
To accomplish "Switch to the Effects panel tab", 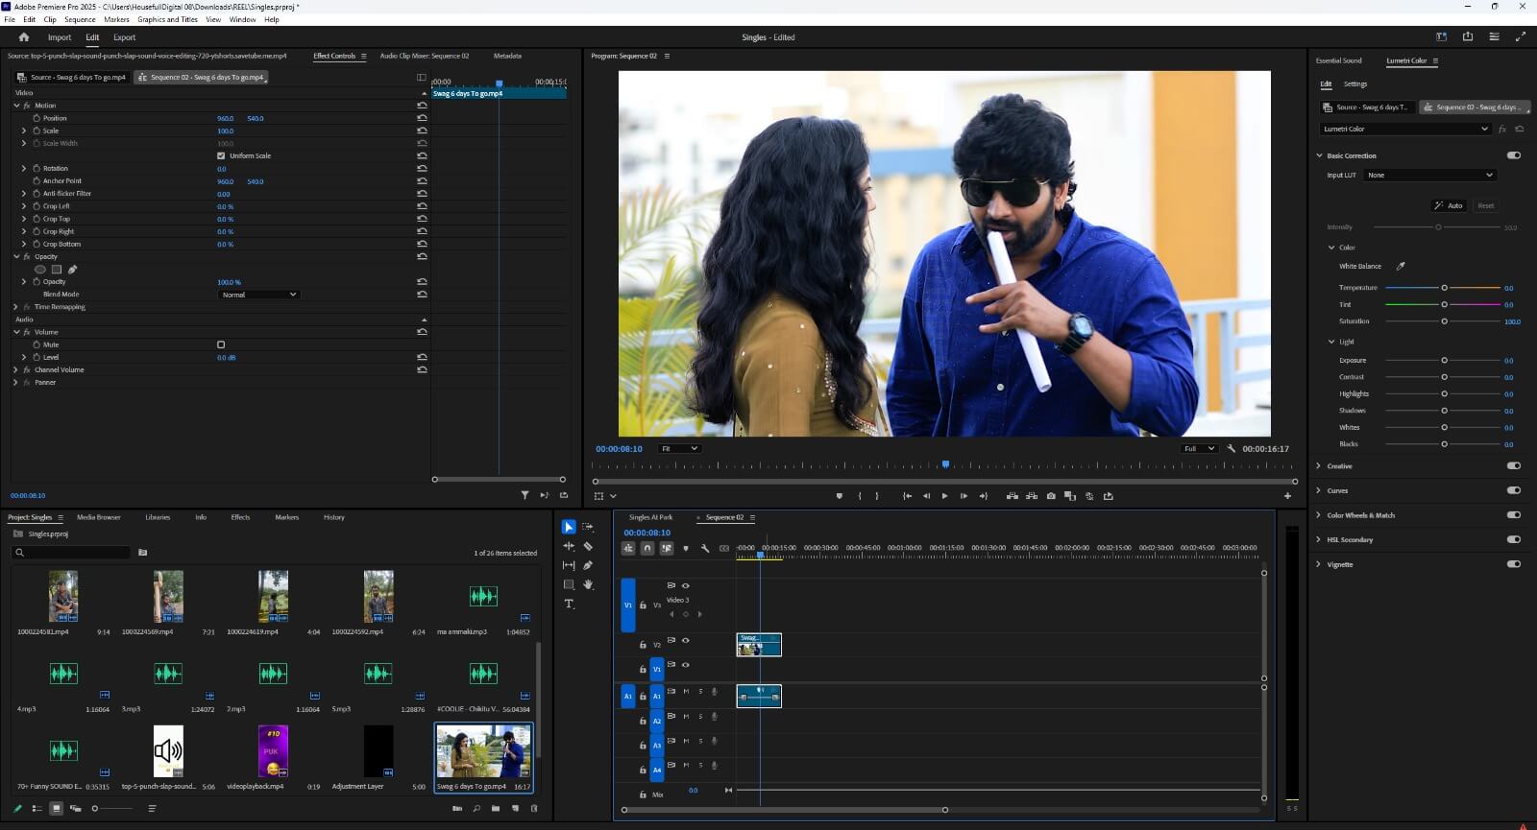I will (x=240, y=517).
